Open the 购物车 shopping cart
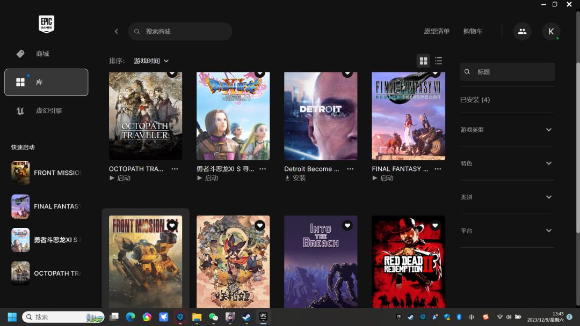 tap(473, 32)
